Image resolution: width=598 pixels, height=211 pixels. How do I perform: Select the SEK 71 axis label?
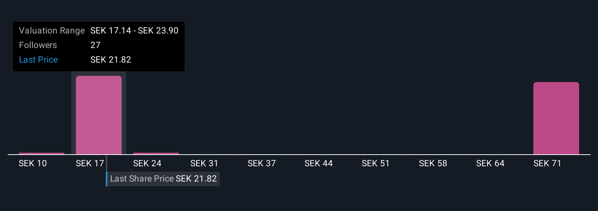(547, 164)
